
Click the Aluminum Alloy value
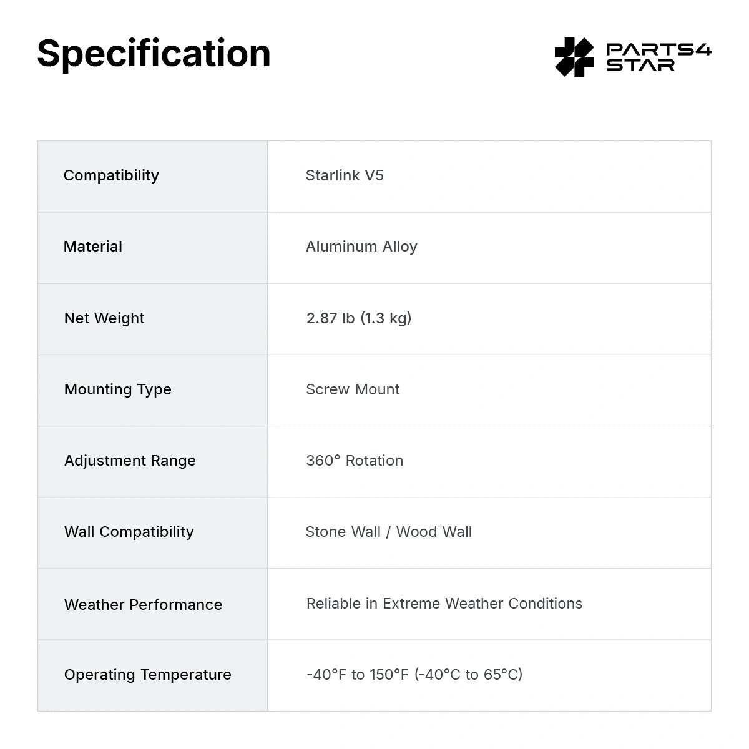point(361,247)
